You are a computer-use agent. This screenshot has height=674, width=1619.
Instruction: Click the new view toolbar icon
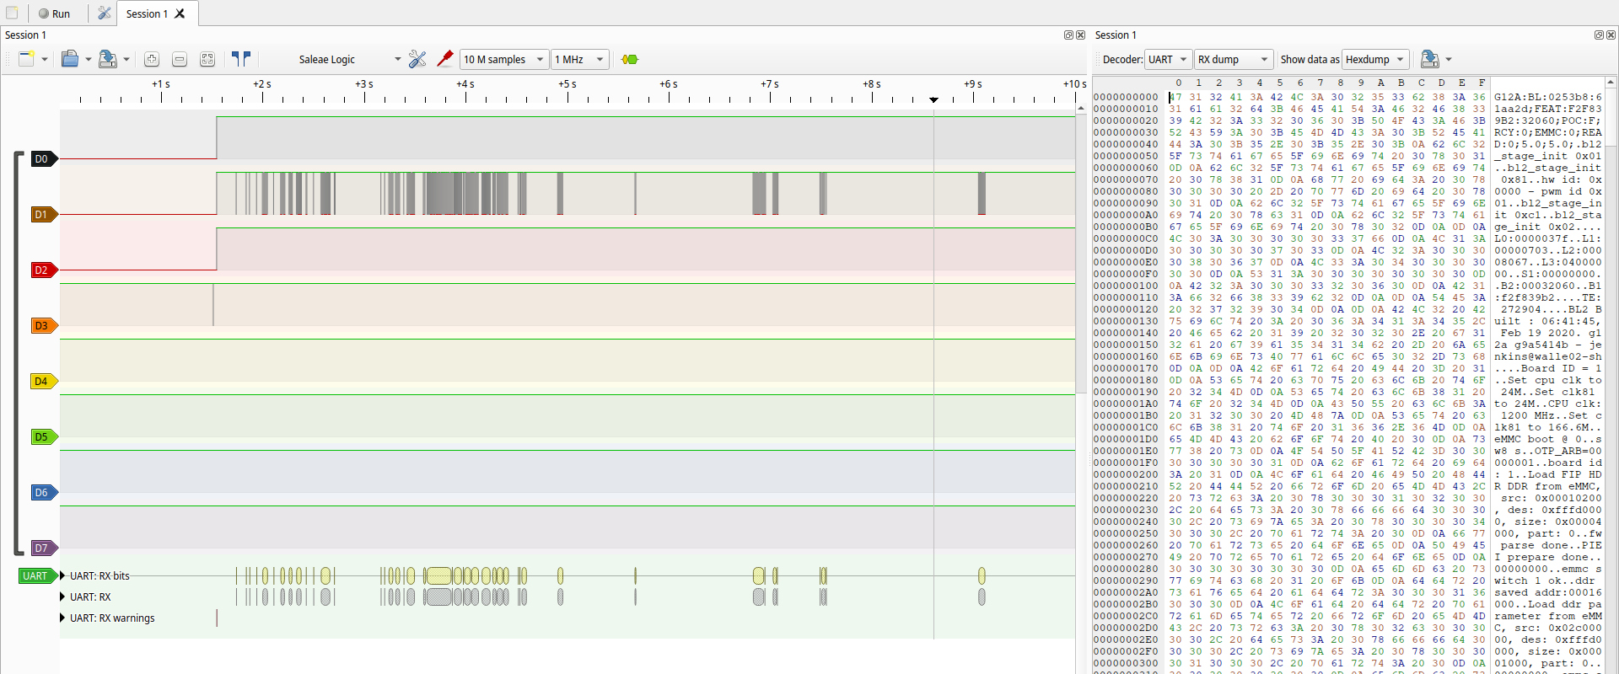[26, 59]
